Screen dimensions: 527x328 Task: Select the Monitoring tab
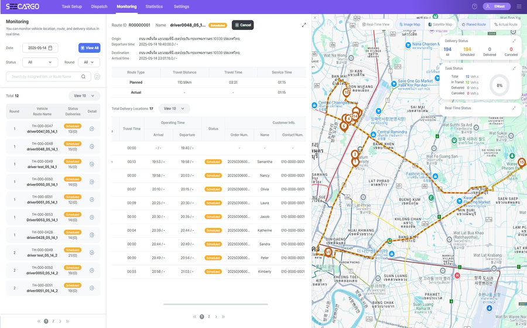(126, 6)
